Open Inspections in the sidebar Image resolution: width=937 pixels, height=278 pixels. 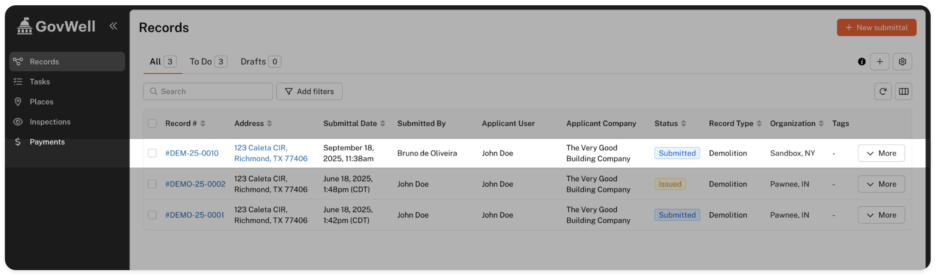pos(50,122)
